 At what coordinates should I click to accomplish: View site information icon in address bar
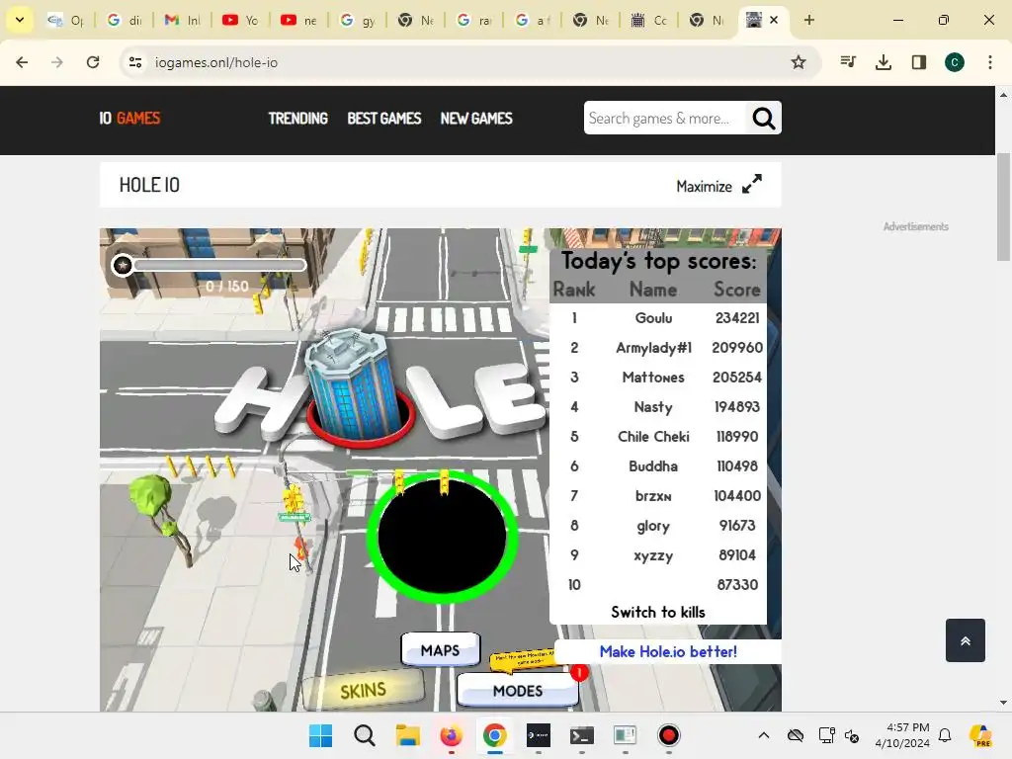point(134,62)
